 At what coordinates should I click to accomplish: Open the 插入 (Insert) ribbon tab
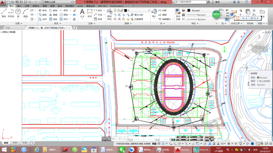point(19,6)
